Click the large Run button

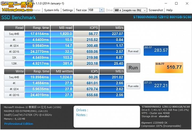[x=133, y=68]
